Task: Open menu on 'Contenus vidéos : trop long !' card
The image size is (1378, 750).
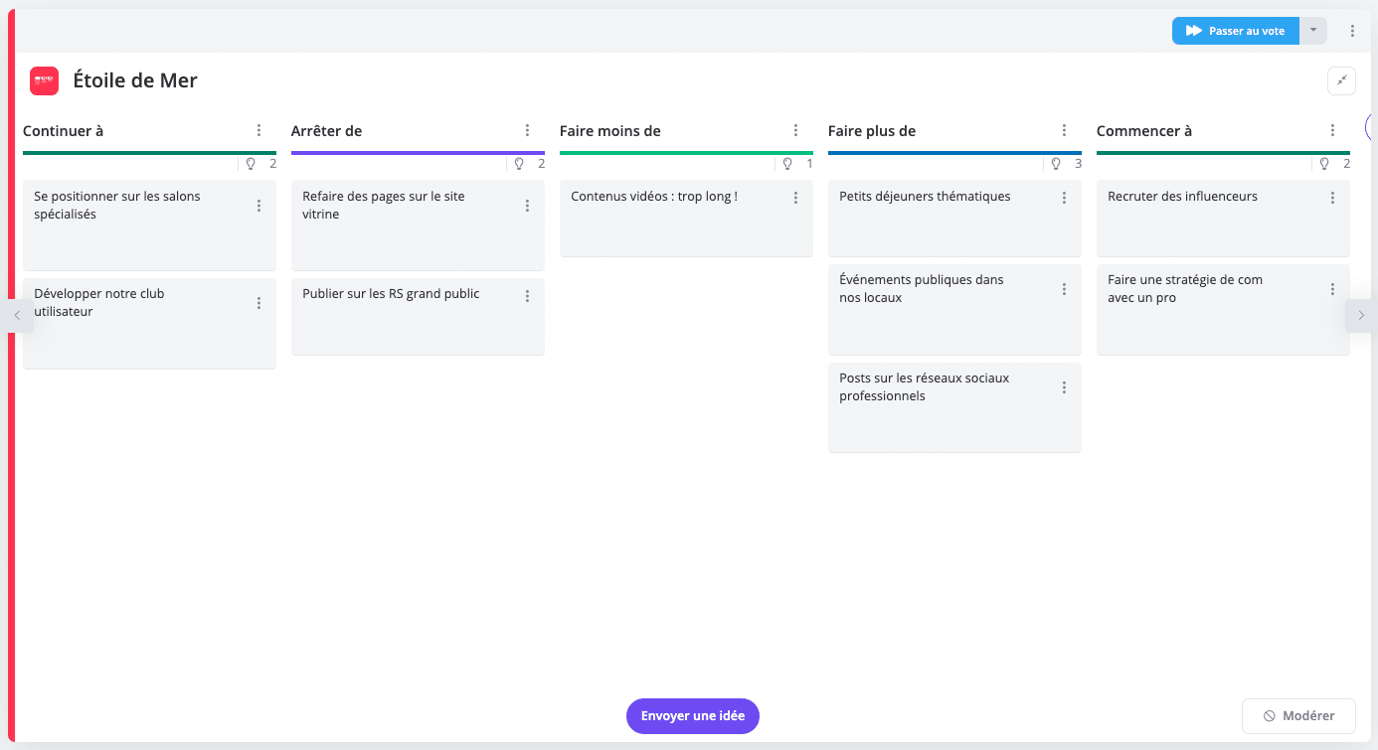Action: pyautogui.click(x=795, y=198)
